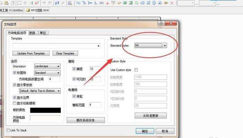Select the GND power port tool
The height and width of the screenshot is (138, 243).
pos(108,3)
